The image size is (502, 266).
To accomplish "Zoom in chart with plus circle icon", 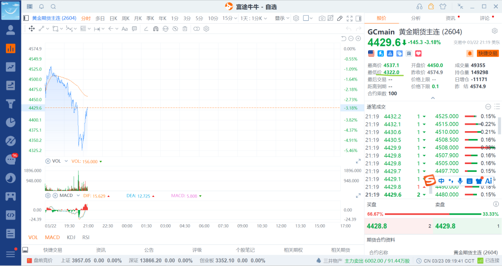I will [x=358, y=38].
